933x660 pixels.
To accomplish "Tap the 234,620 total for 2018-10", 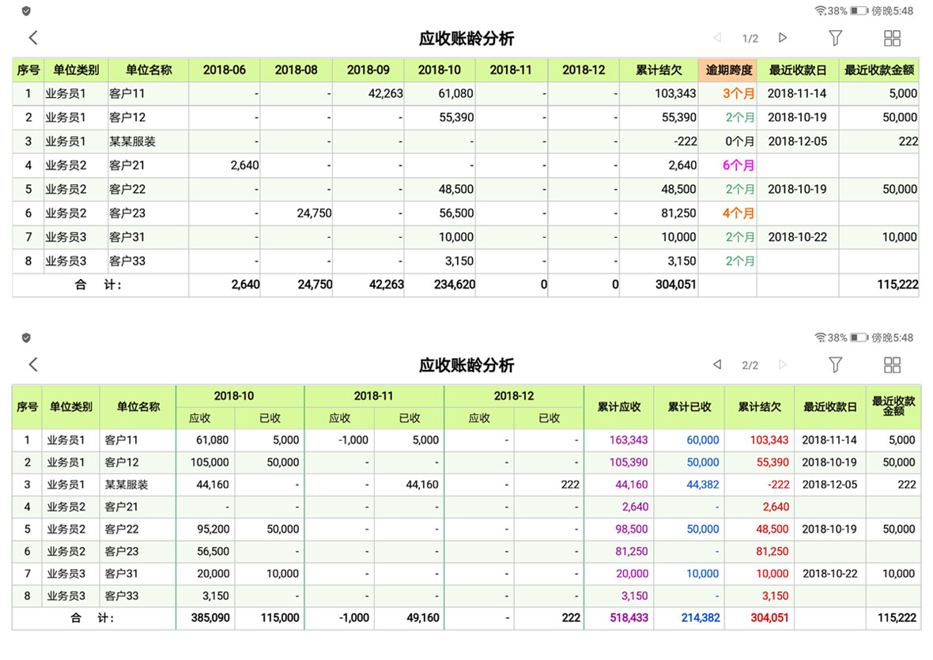I will tap(455, 285).
